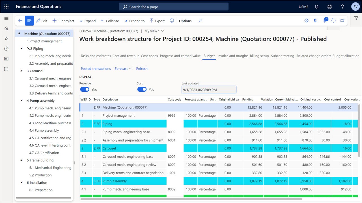
Task: Open the Subcontracting tab
Action: click(283, 56)
